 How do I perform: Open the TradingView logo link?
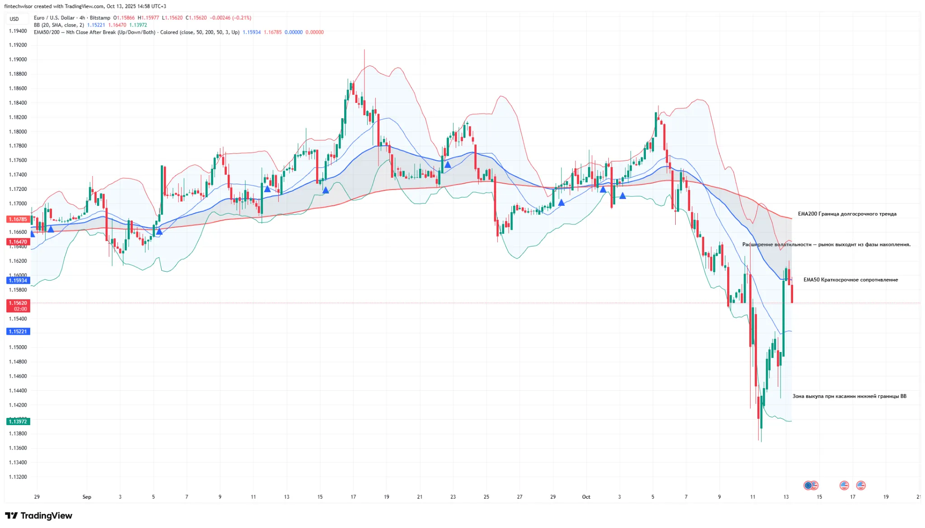point(39,516)
